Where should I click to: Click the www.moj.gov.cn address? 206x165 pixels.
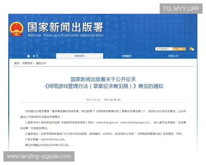pos(107,122)
